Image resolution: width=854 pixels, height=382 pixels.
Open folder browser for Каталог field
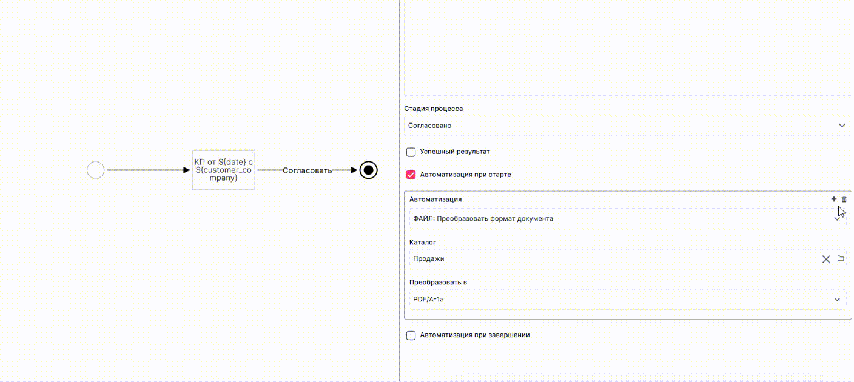841,258
